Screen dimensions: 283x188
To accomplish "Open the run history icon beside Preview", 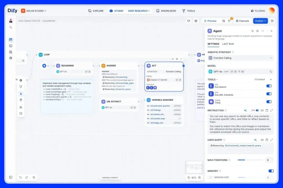I will click(224, 21).
